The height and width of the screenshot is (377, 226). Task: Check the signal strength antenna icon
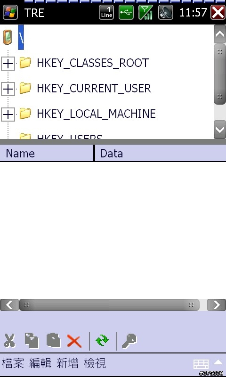146,12
